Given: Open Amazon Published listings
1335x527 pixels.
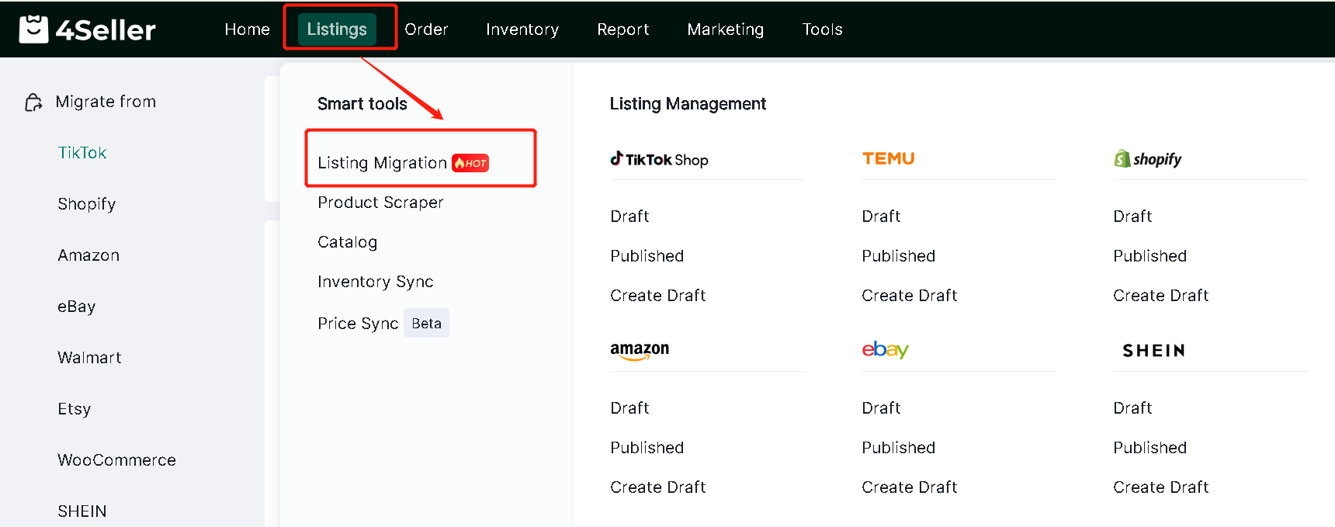Looking at the screenshot, I should pos(647,448).
